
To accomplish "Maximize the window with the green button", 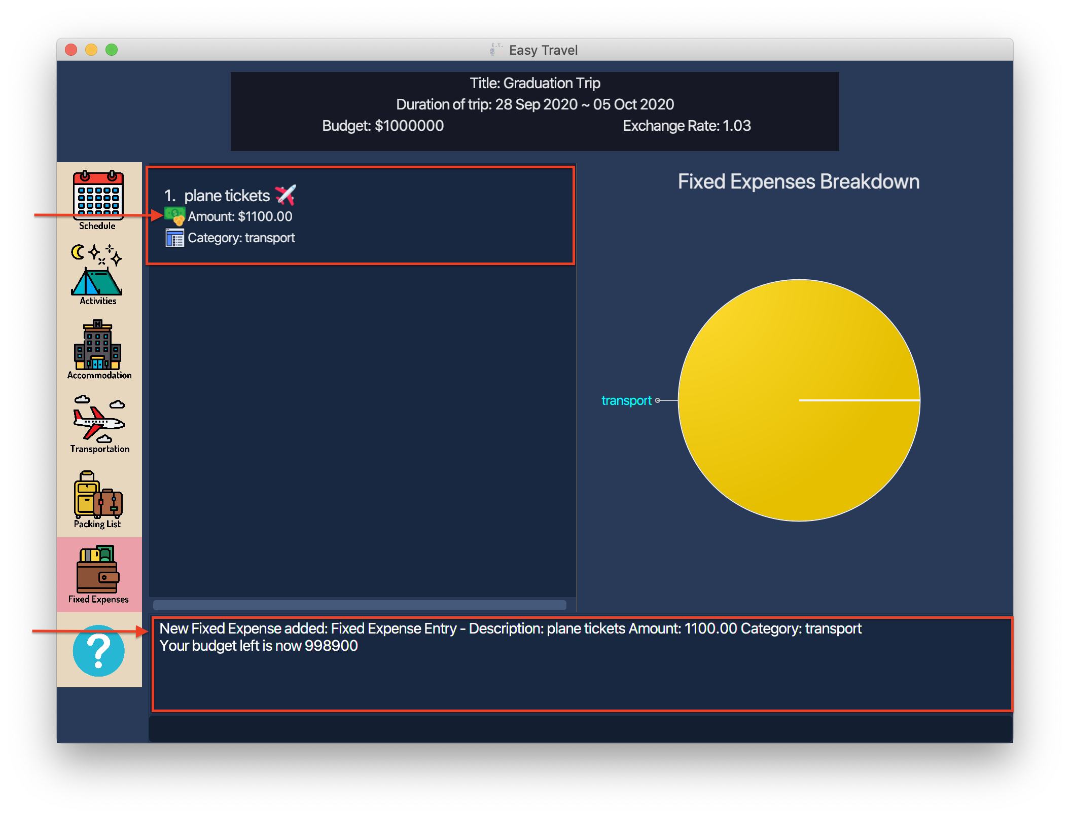I will point(112,50).
